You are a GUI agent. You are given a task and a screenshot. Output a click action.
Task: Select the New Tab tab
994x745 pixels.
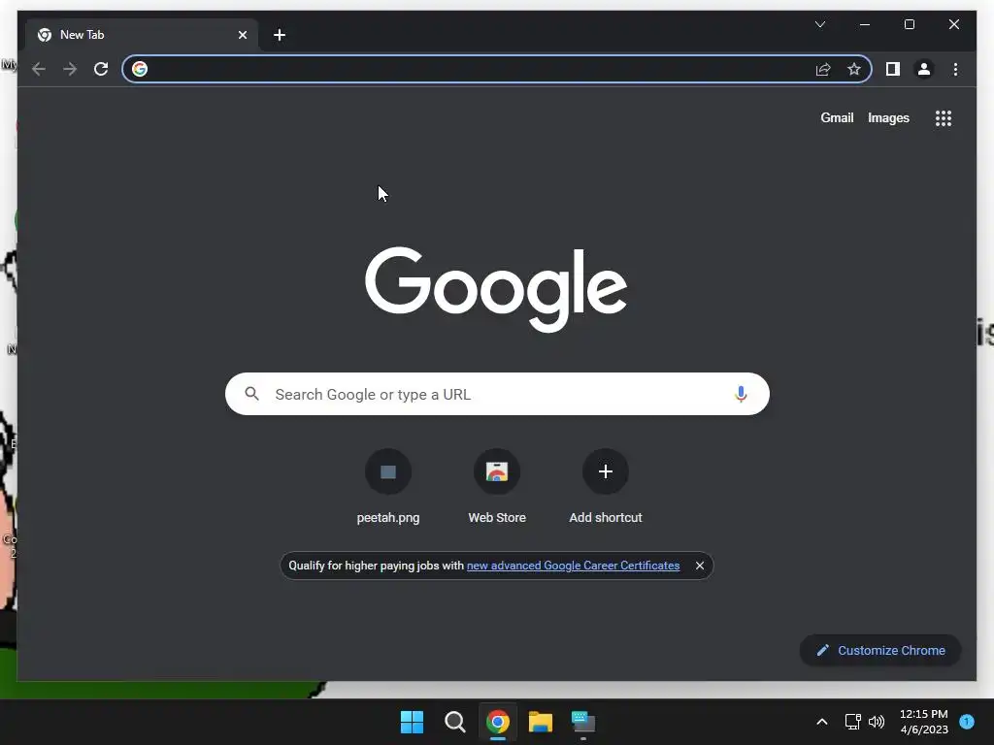142,35
